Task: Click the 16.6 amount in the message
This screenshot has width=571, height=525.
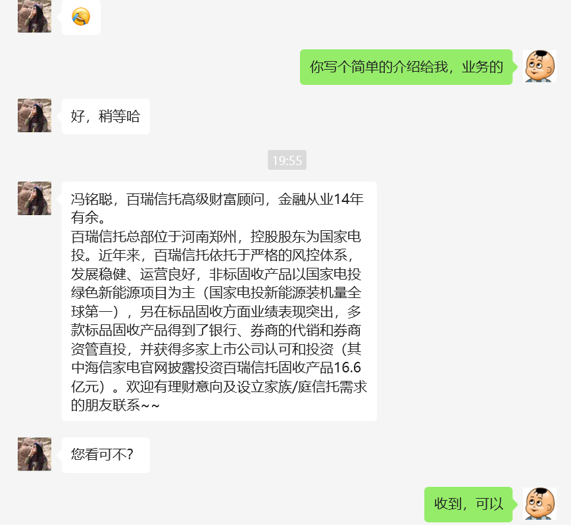Action: (x=347, y=368)
